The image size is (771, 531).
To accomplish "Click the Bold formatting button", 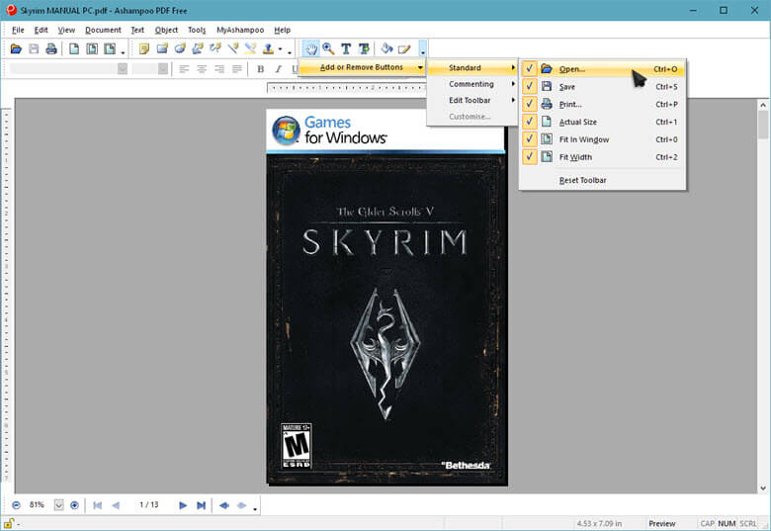I will tap(260, 69).
